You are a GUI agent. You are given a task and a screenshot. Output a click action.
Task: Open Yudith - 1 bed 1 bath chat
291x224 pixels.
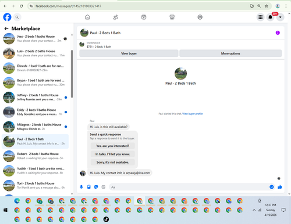click(x=35, y=171)
